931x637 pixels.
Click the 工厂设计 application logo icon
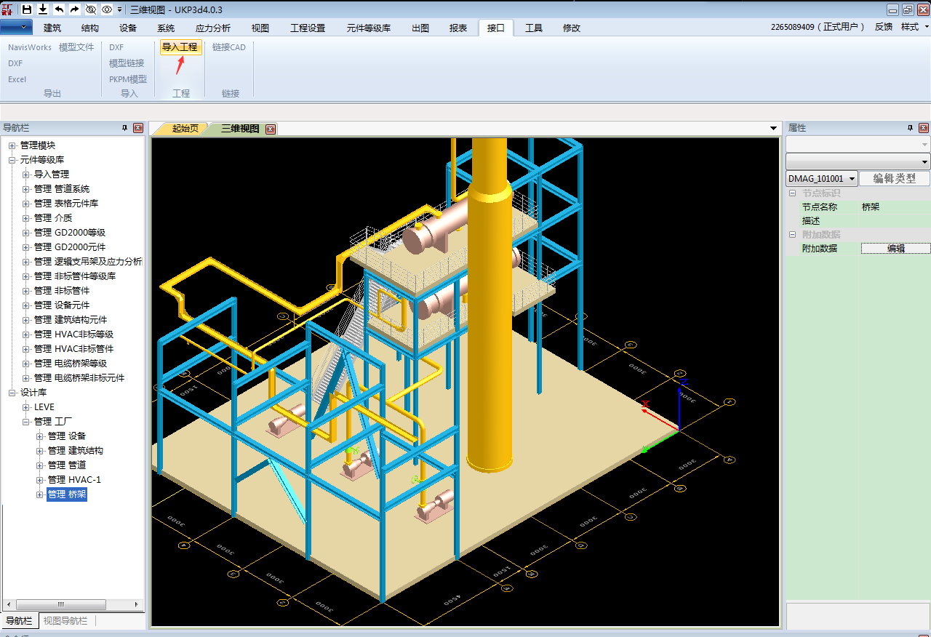8,9
